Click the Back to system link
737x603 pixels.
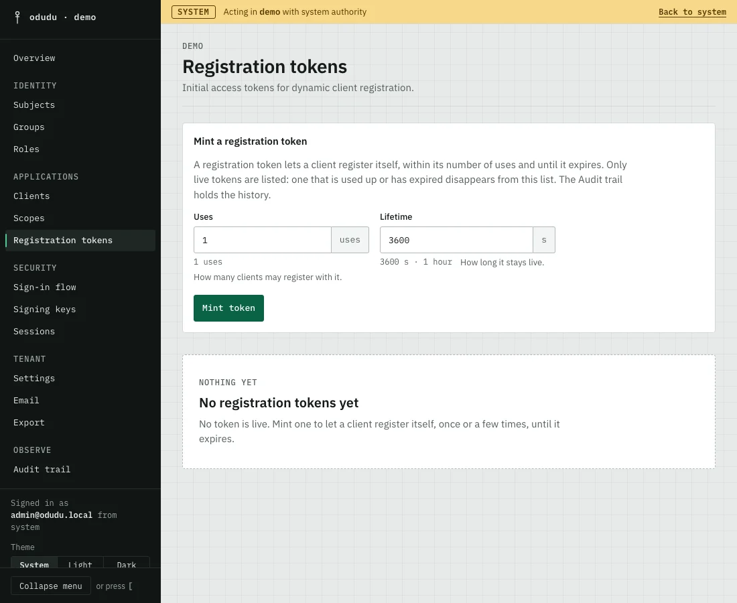point(692,12)
